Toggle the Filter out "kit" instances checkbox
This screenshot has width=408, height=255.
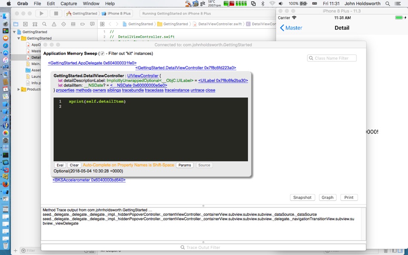click(x=102, y=54)
